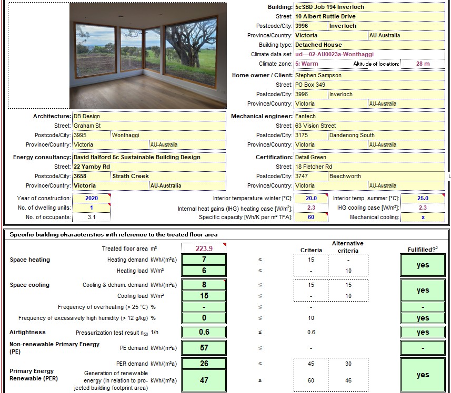Toggle the Mechanical cooling 'x' cell

coord(422,218)
